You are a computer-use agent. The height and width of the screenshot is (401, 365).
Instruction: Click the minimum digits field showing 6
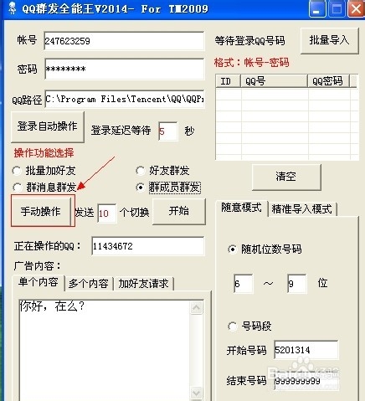(x=244, y=284)
